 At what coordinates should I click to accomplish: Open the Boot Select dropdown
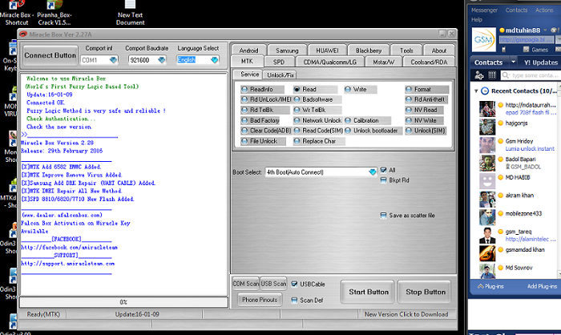click(x=373, y=172)
